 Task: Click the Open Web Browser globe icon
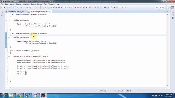pyautogui.click(x=105, y=7)
